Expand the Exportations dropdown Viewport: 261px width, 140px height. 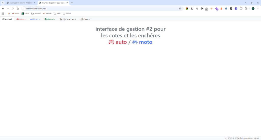click(x=68, y=19)
